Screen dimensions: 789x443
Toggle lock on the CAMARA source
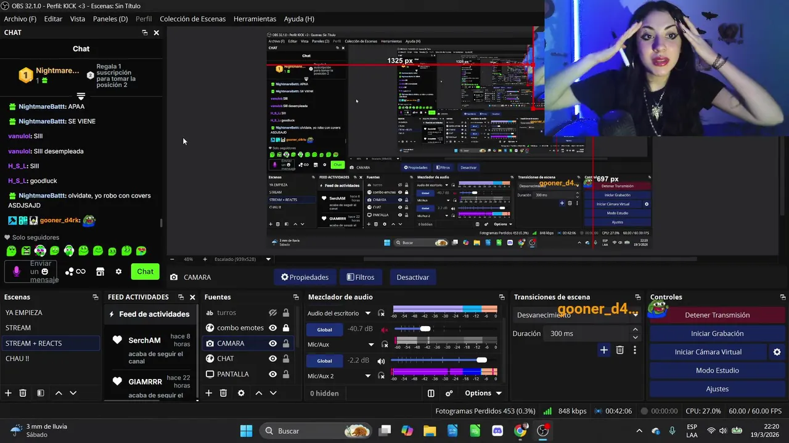[x=286, y=343]
